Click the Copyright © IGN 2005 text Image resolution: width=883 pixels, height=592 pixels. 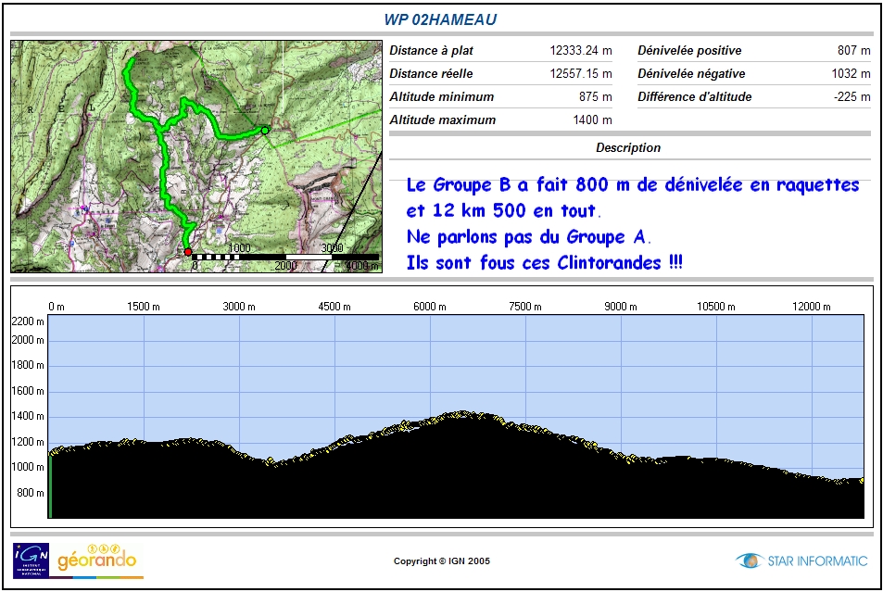tap(442, 561)
